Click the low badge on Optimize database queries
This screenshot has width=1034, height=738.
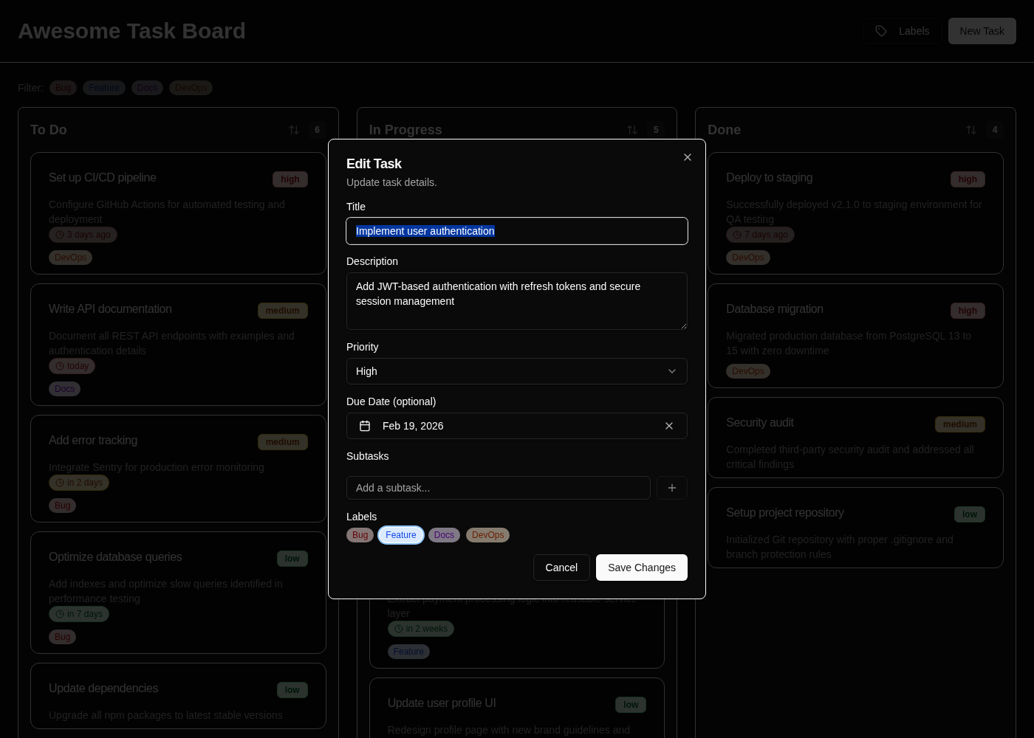tap(292, 559)
